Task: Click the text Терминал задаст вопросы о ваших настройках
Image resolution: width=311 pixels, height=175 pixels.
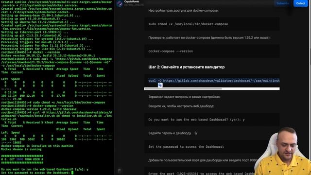Action: click(x=184, y=97)
